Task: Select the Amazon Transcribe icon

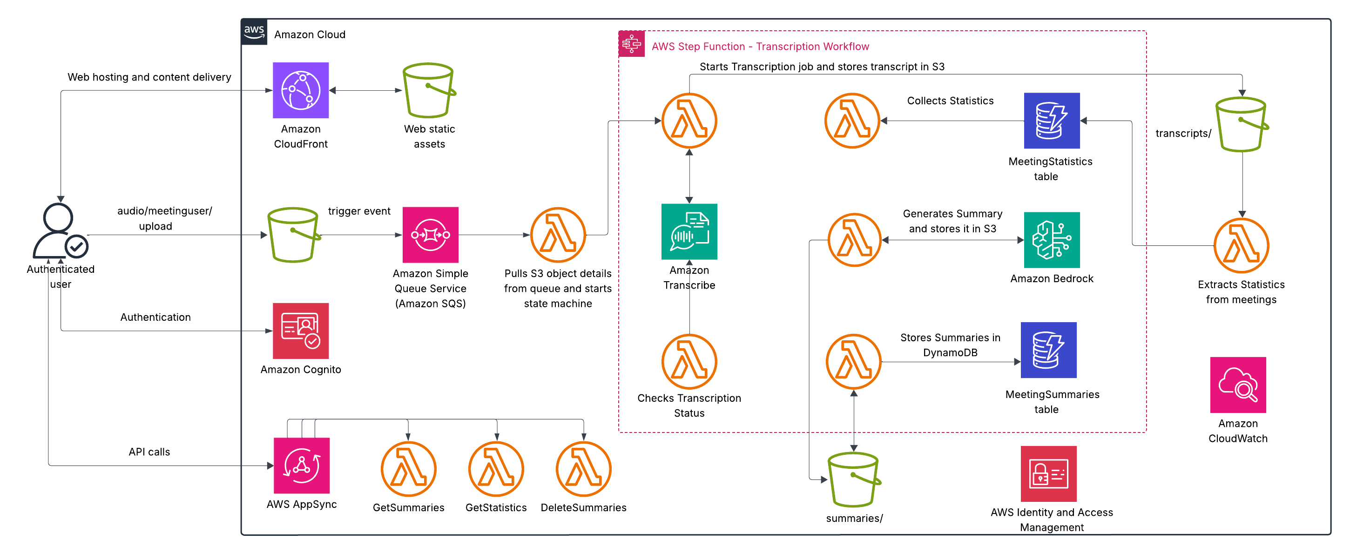Action: point(688,232)
